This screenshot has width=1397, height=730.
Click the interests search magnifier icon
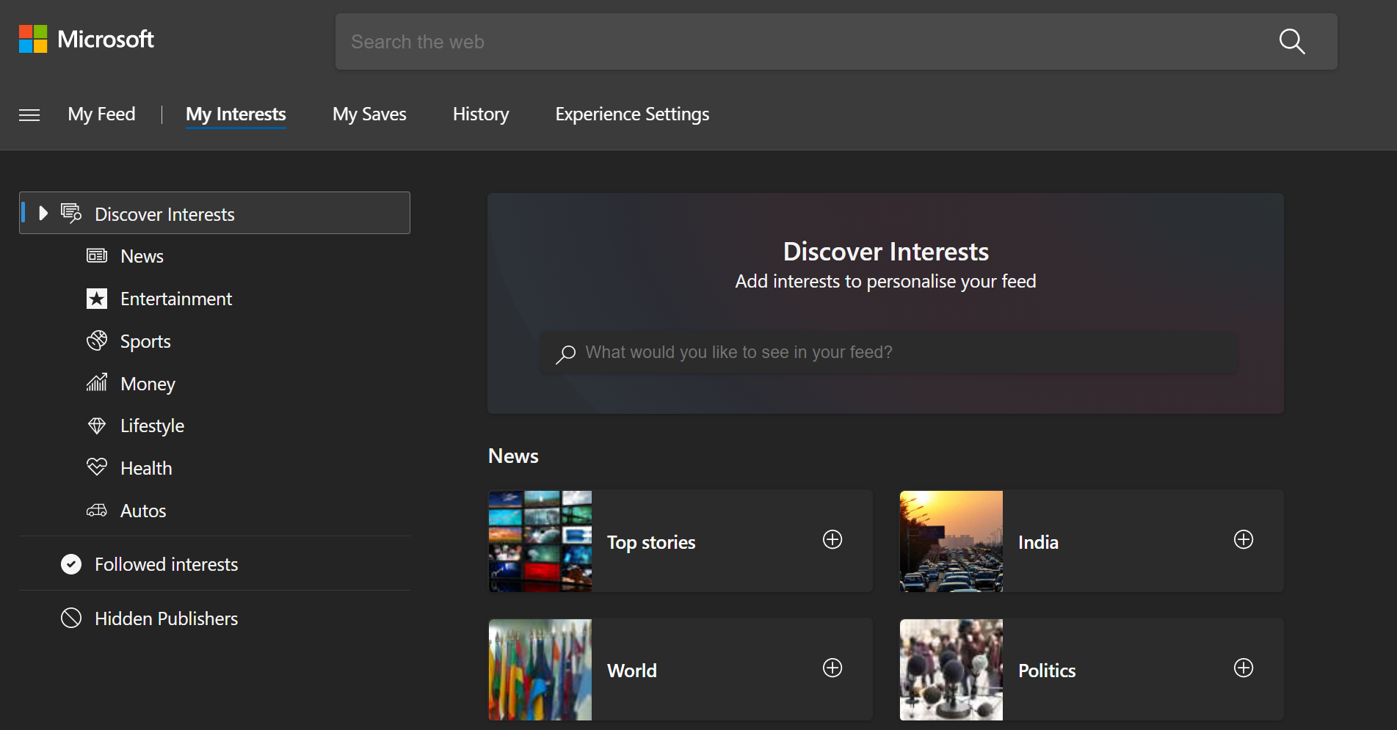coord(565,354)
